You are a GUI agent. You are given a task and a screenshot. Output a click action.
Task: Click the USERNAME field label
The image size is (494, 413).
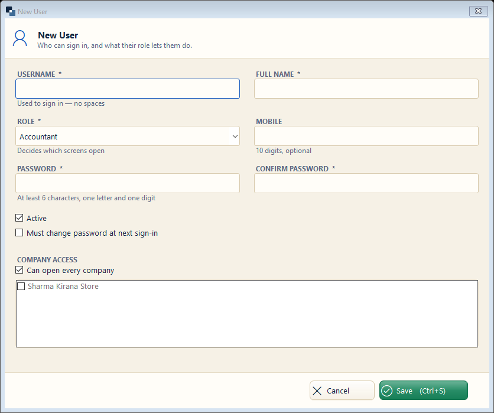(x=40, y=74)
